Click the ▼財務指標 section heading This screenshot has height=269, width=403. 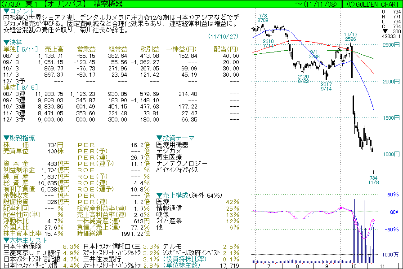(19, 138)
